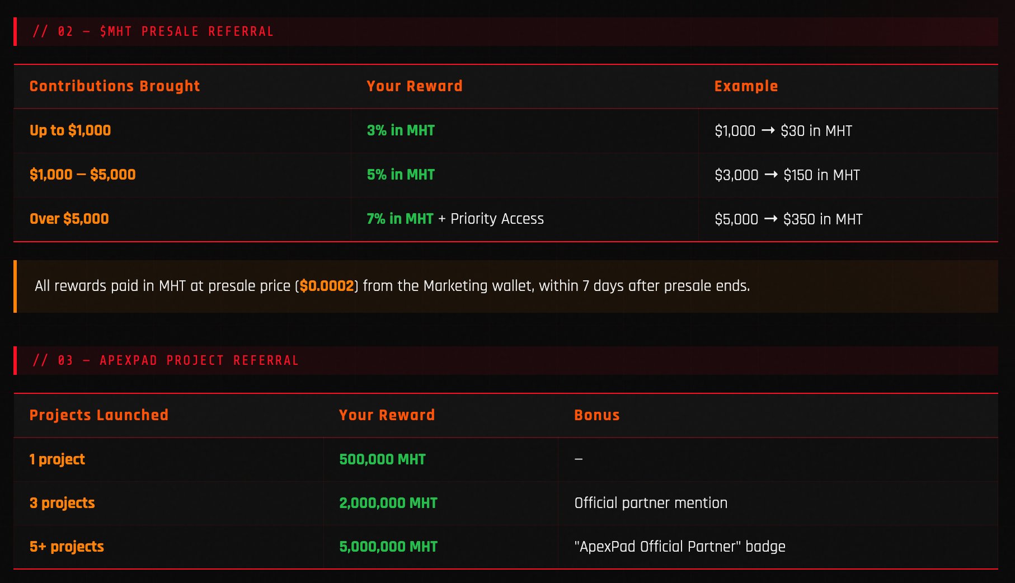Click the $MHT Presale Referral section heading
1015x583 pixels.
(153, 31)
